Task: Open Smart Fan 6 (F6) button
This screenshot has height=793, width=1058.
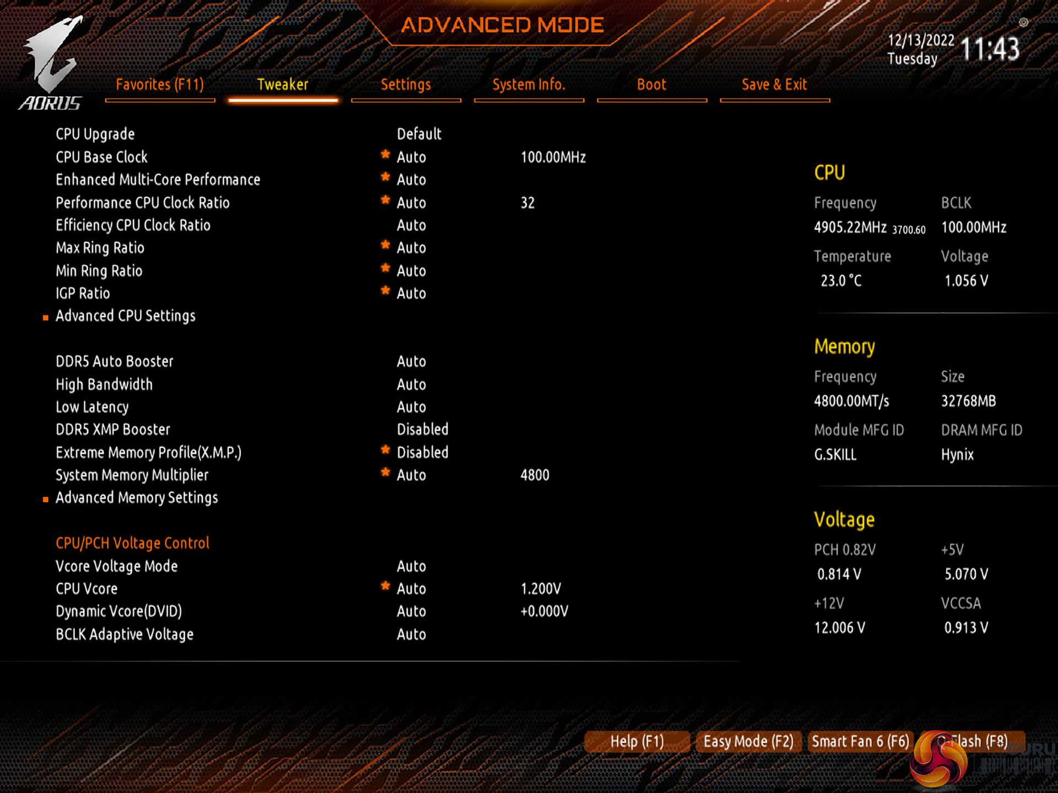Action: [860, 742]
